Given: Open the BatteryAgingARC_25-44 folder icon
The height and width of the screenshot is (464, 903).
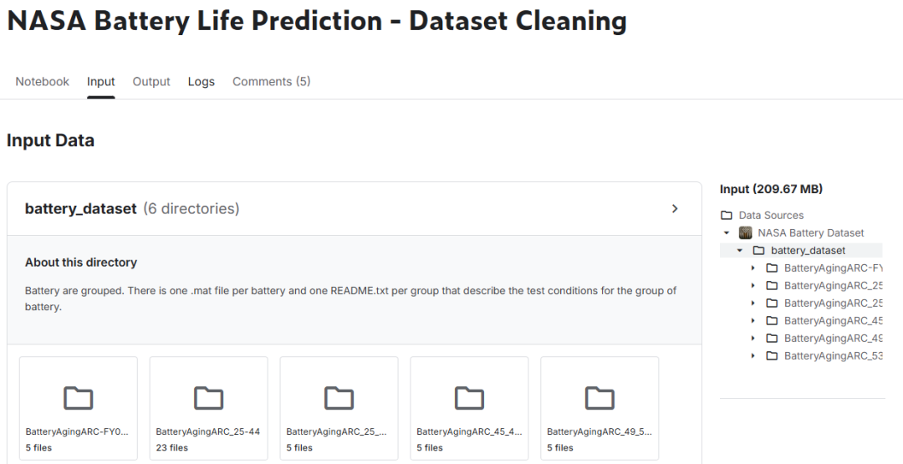Looking at the screenshot, I should (208, 398).
